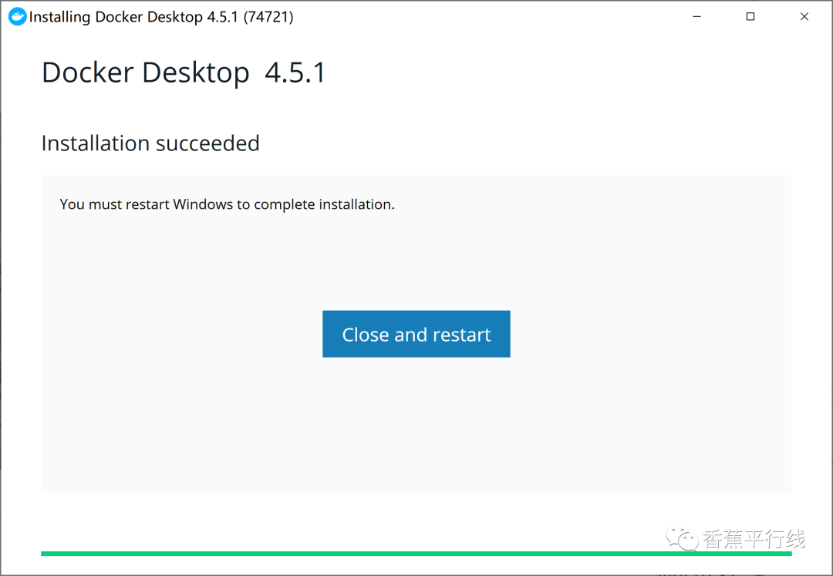Close the Docker Desktop installer
The width and height of the screenshot is (833, 576).
[x=804, y=16]
